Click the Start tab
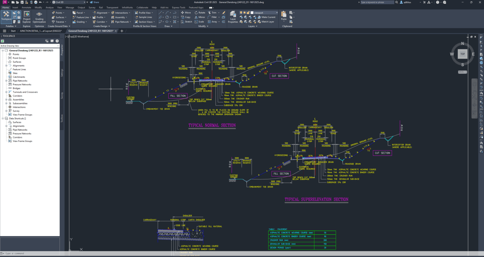 pos(13,31)
